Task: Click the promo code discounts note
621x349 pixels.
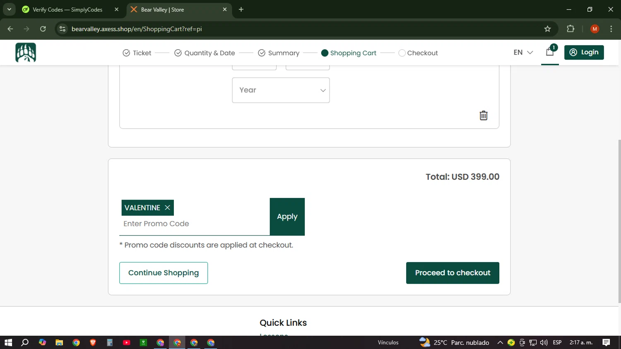Action: click(x=206, y=245)
